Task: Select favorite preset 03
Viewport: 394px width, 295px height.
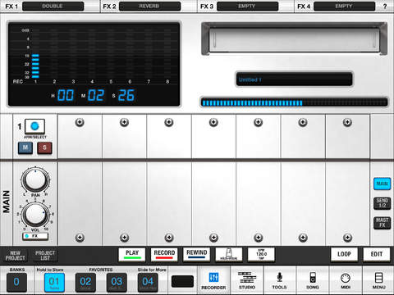Action: 117,282
